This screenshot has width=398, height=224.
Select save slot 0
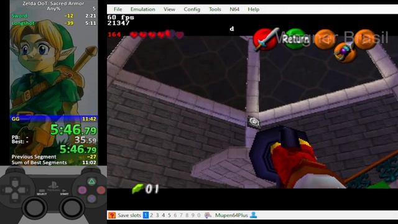[x=199, y=215]
